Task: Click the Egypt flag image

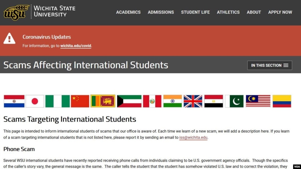Action: (x=214, y=101)
